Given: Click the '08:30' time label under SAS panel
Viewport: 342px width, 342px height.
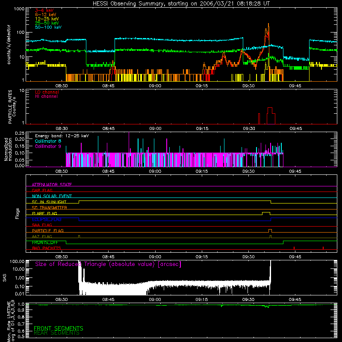Looking at the screenshot, I should [62, 300].
